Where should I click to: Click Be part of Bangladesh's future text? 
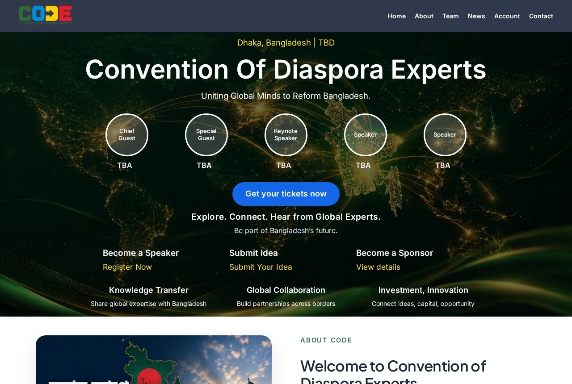tap(286, 231)
